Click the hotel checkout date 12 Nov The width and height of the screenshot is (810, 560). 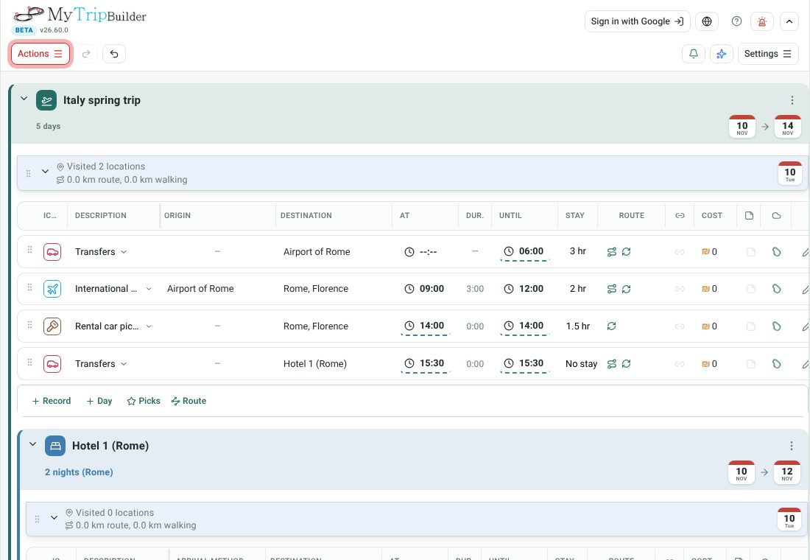786,472
